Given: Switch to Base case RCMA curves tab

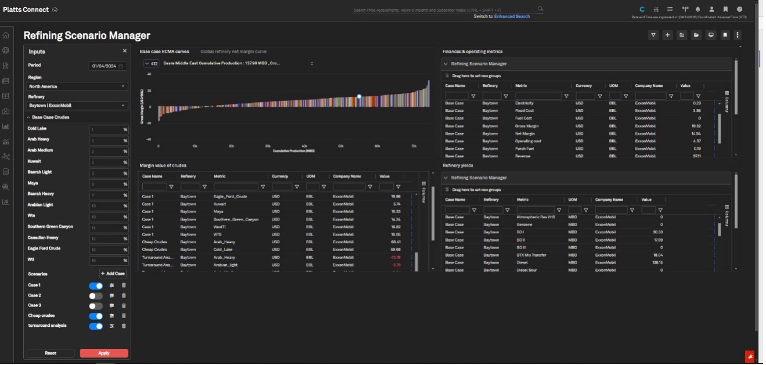Looking at the screenshot, I should (x=164, y=51).
